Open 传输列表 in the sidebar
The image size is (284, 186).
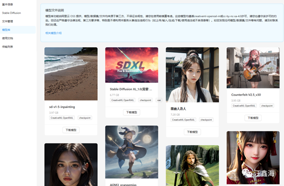pos(8,47)
